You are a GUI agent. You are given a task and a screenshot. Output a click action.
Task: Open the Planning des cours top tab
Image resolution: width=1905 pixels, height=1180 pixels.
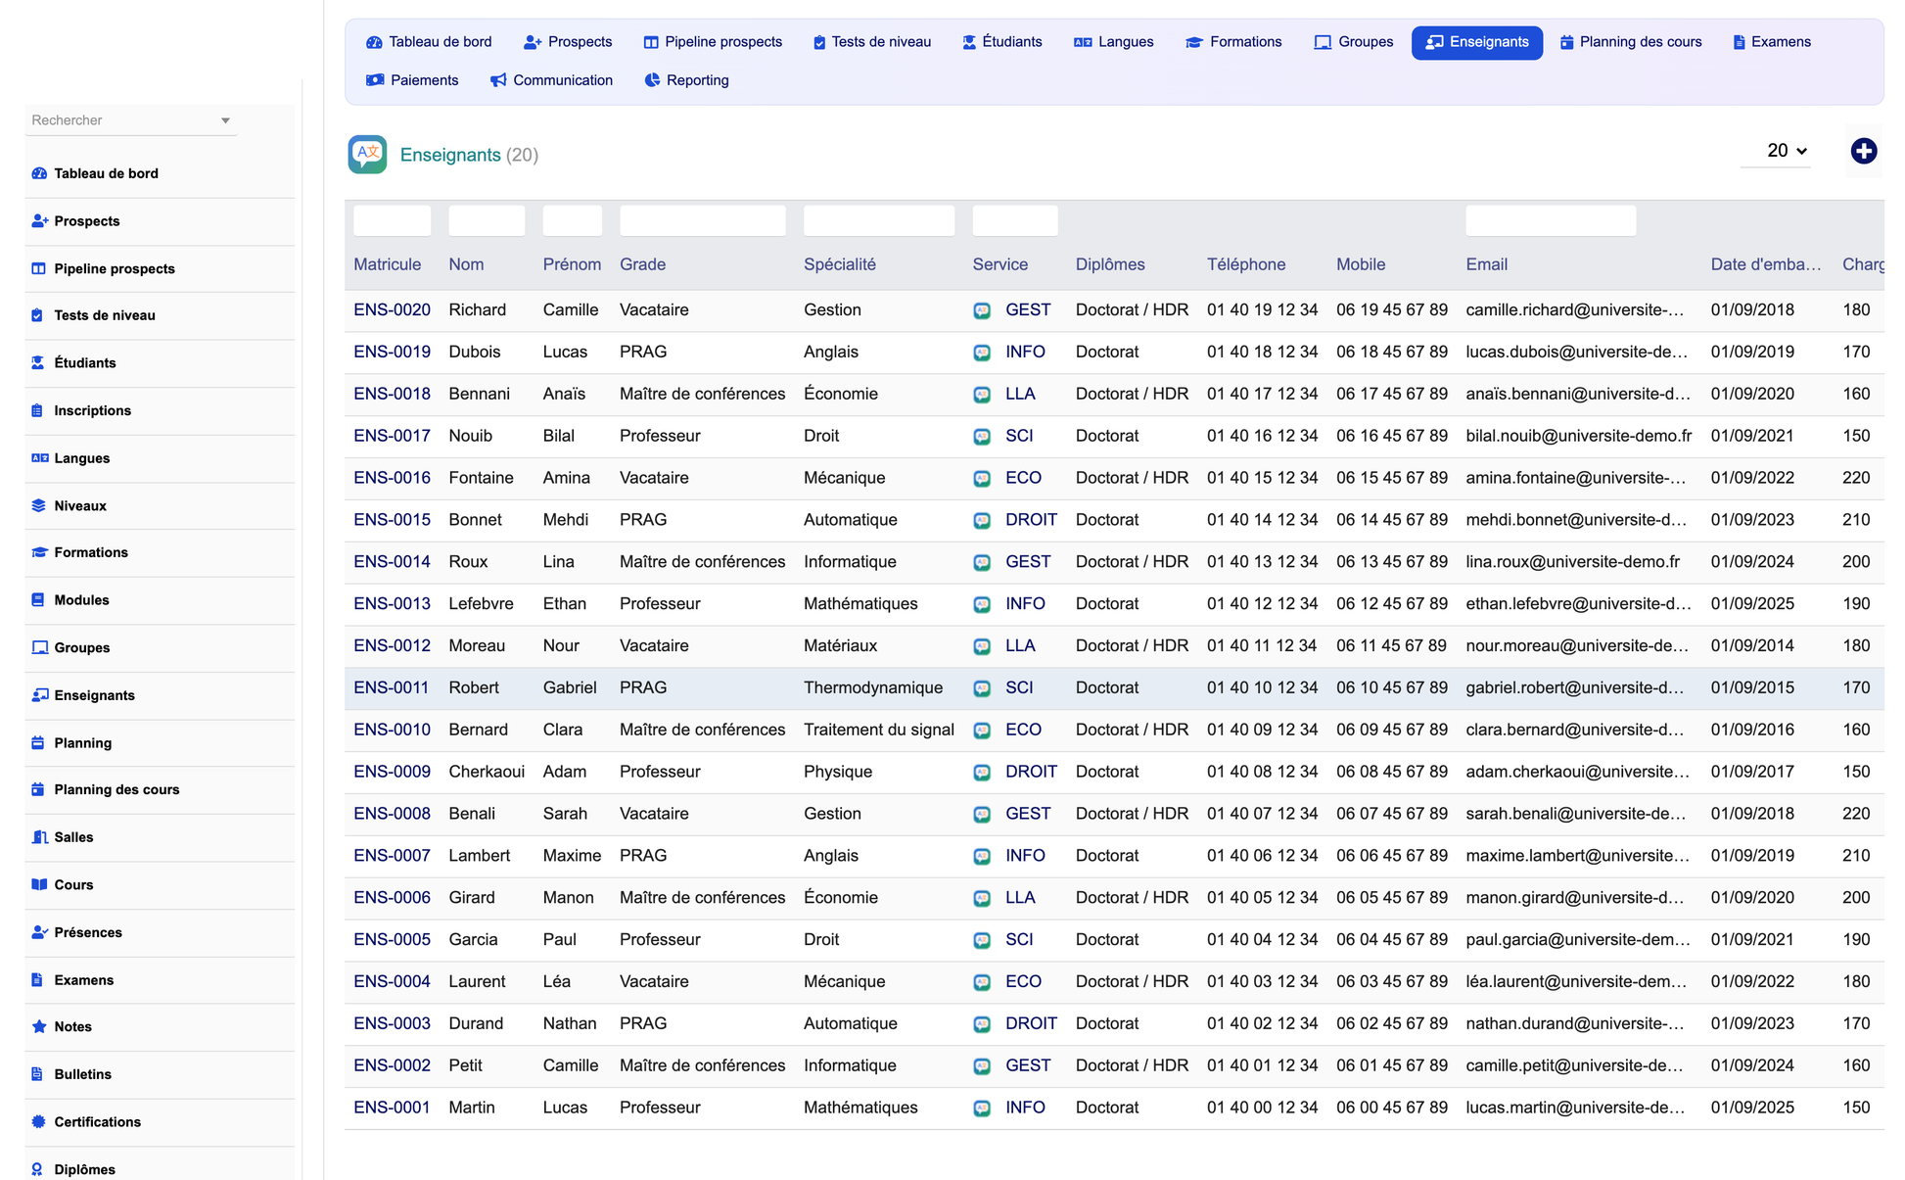coord(1631,42)
